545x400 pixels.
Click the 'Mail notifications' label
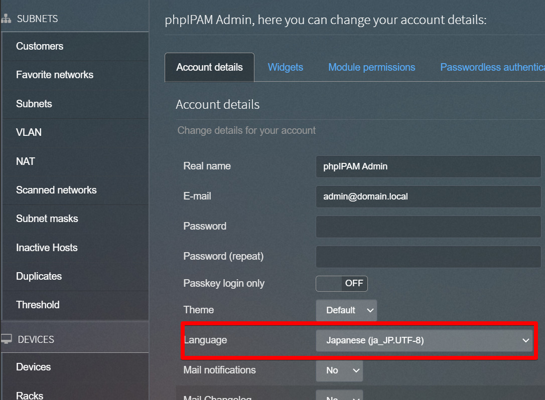219,370
